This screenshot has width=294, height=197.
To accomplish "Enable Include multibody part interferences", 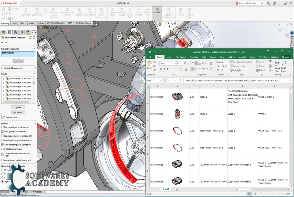I will pos(2,140).
